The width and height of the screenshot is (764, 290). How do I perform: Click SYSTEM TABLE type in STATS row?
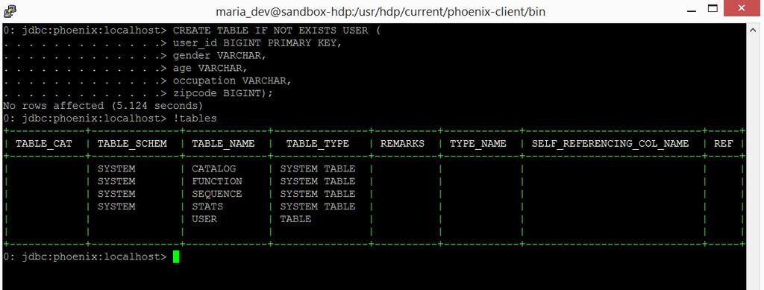(x=318, y=207)
